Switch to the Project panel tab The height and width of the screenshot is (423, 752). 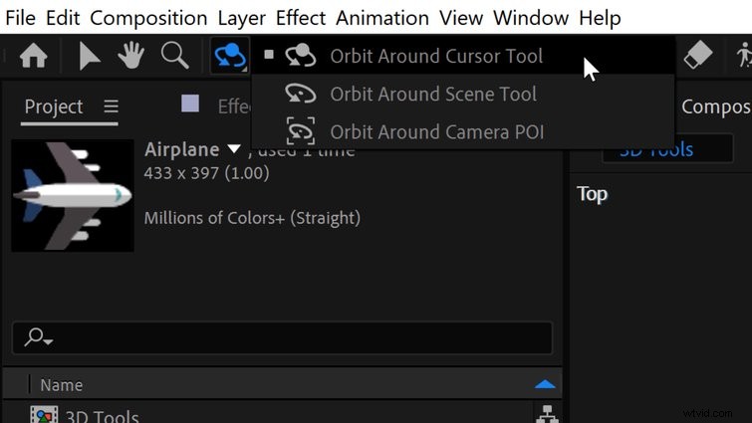coord(54,106)
